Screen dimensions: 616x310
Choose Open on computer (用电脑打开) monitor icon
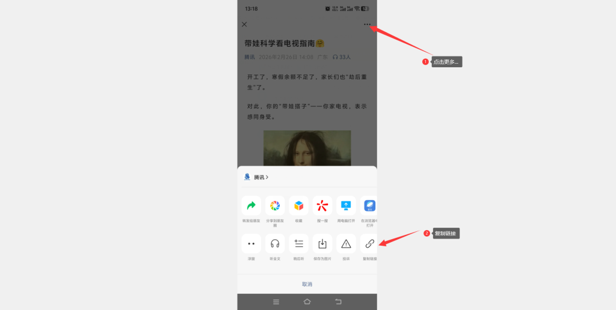point(346,205)
